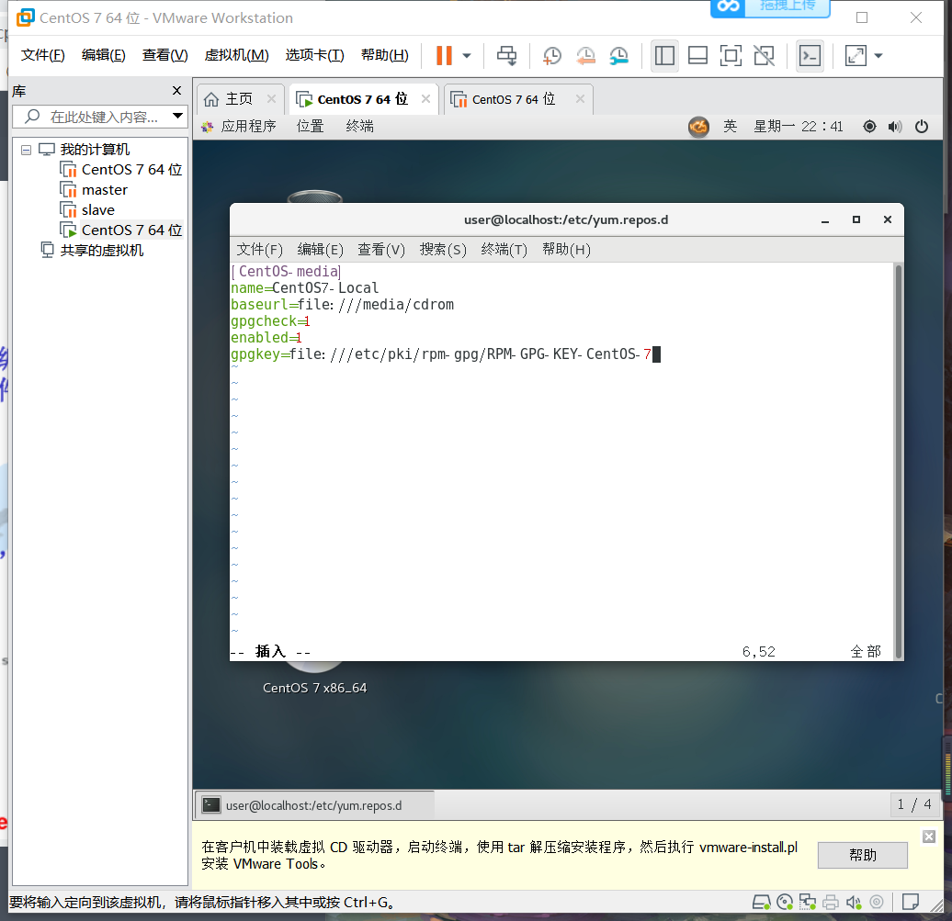Viewport: 952px width, 921px height.
Task: Close the 主页 tab
Action: click(271, 99)
